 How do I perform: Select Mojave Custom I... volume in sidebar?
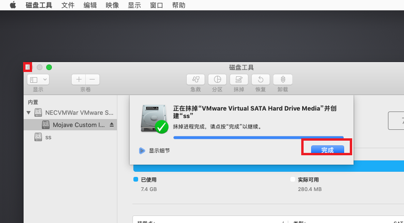[x=70, y=125]
